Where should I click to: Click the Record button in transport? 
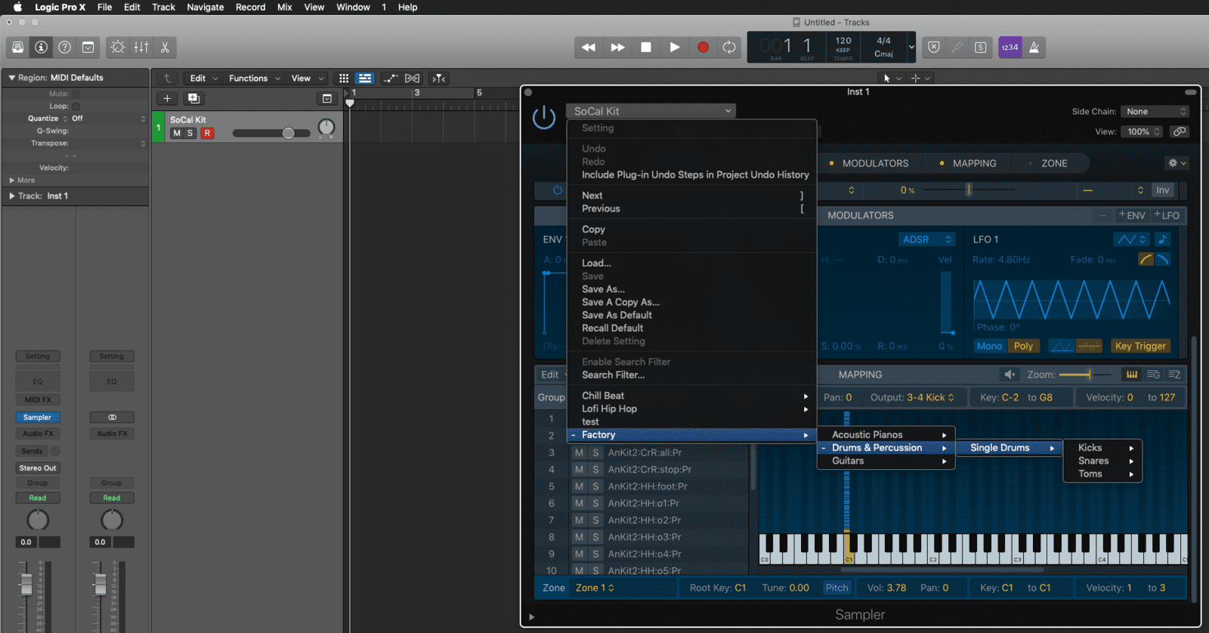703,47
